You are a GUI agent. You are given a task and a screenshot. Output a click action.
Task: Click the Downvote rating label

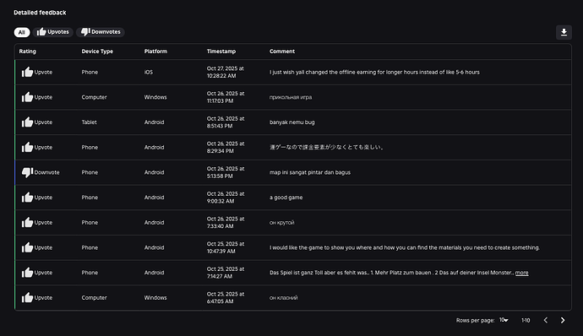[x=46, y=172]
